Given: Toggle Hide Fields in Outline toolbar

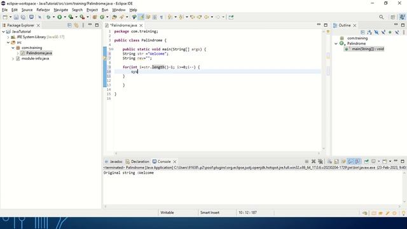Looking at the screenshot, I should tap(376, 32).
